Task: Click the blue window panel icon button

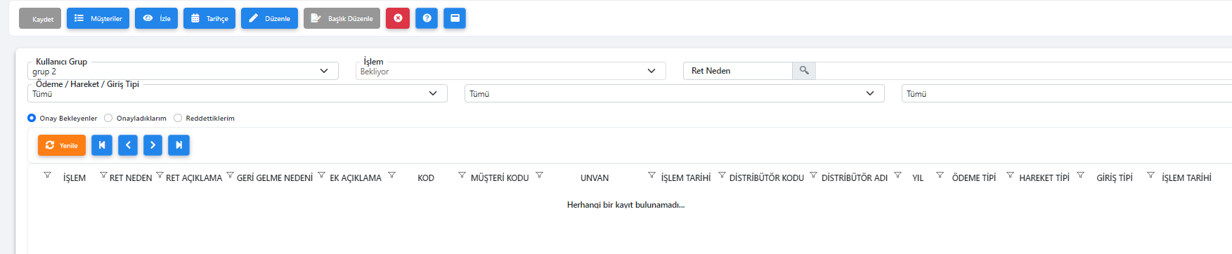Action: tap(455, 18)
